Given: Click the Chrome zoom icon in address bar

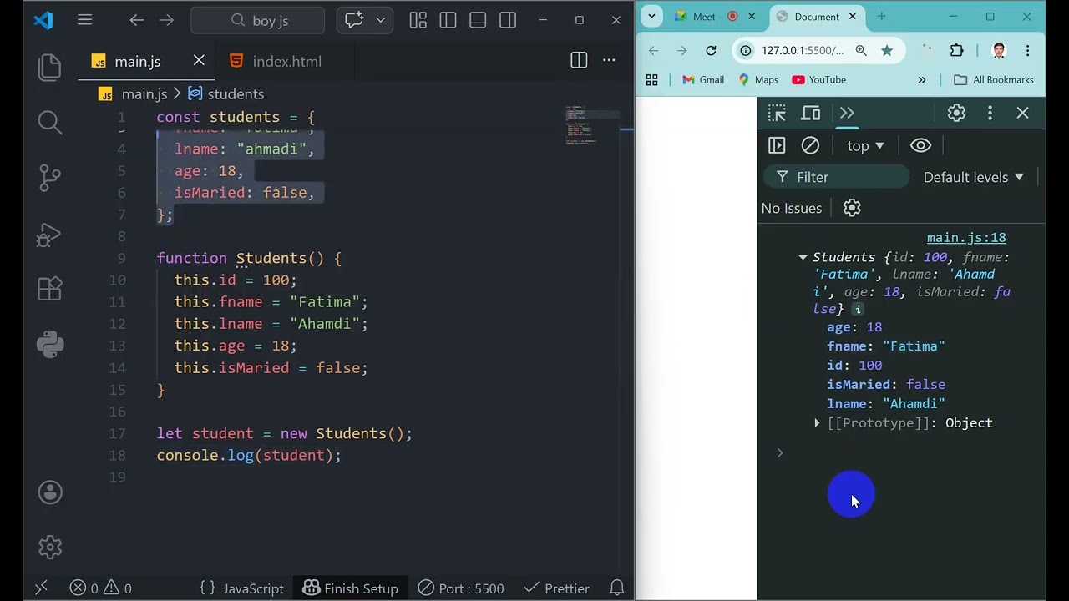Looking at the screenshot, I should 861,51.
